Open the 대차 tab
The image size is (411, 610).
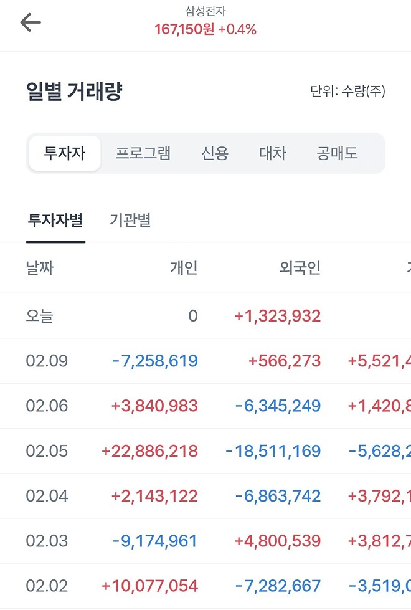point(272,153)
